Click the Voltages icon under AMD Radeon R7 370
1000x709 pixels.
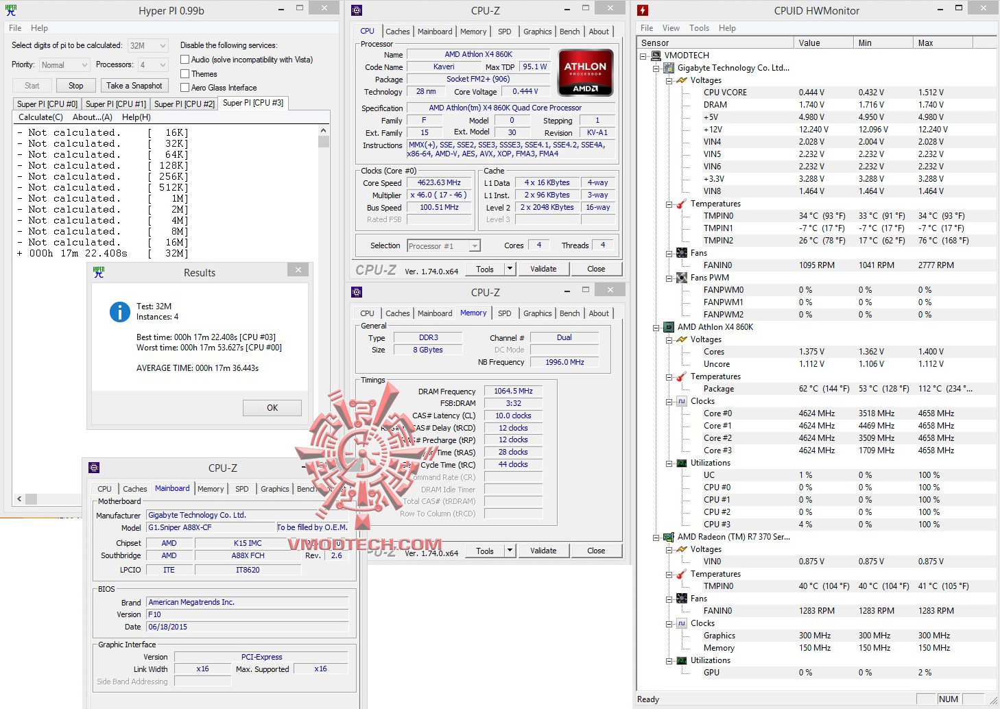point(682,549)
